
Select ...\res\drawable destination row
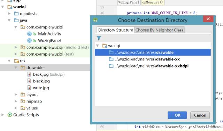pos(153,52)
